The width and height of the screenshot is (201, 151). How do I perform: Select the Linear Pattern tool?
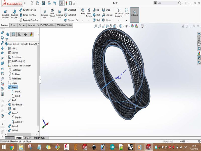[x=89, y=13]
